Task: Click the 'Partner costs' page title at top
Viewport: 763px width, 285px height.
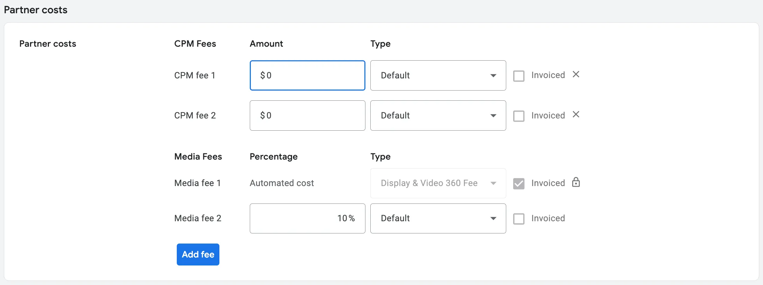Action: (36, 10)
